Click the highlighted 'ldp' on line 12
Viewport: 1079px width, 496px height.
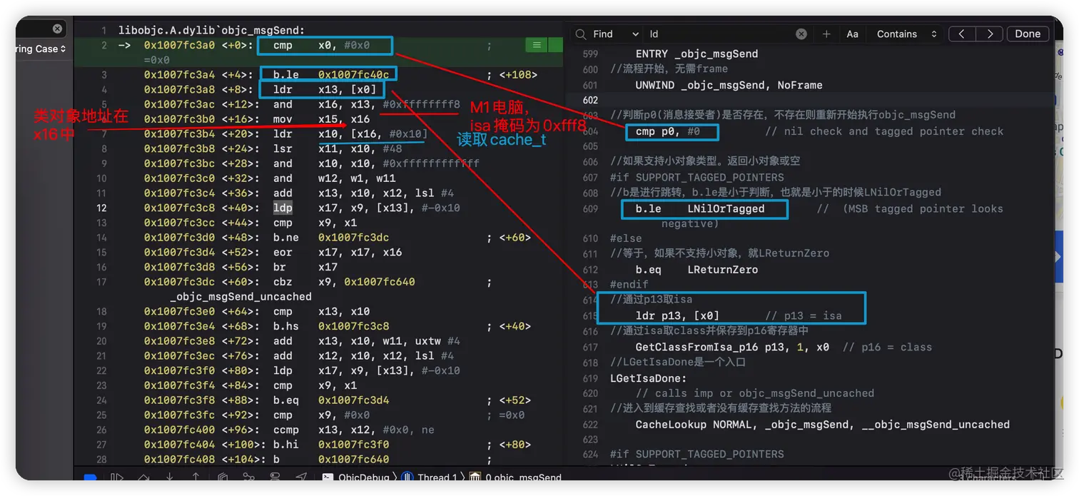pos(283,208)
